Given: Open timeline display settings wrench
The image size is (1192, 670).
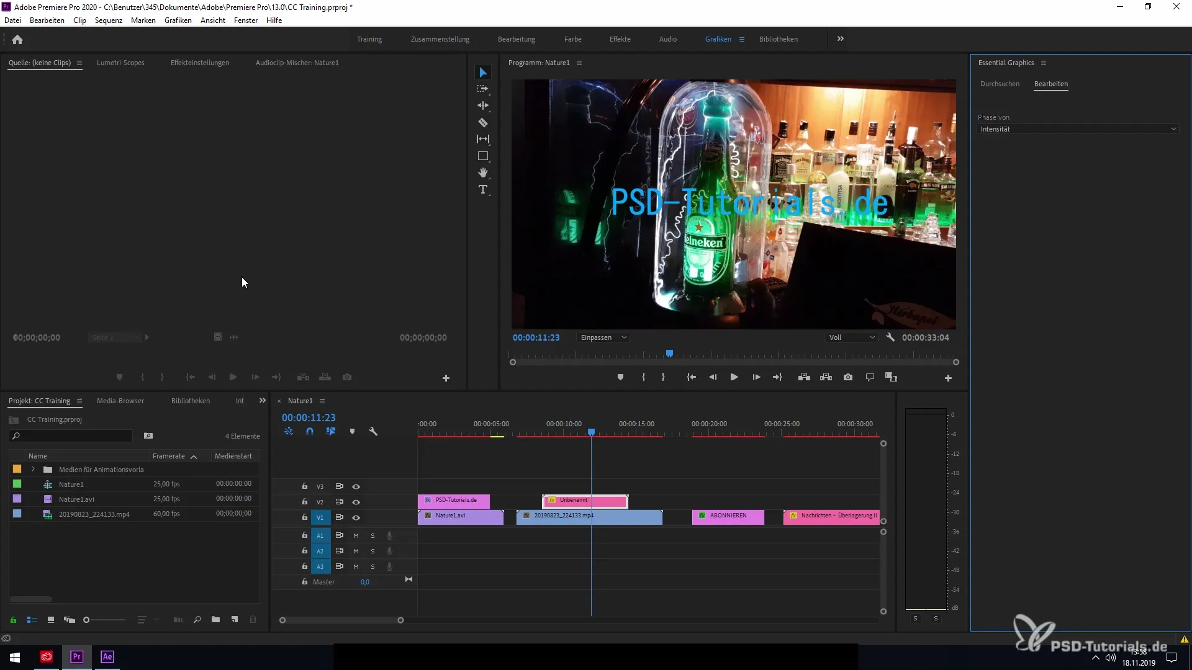Looking at the screenshot, I should tap(373, 431).
